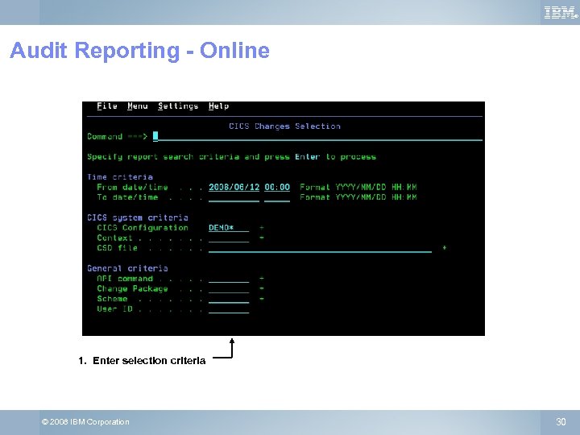Click the CSD file input field
The width and height of the screenshot is (580, 435).
(x=320, y=248)
